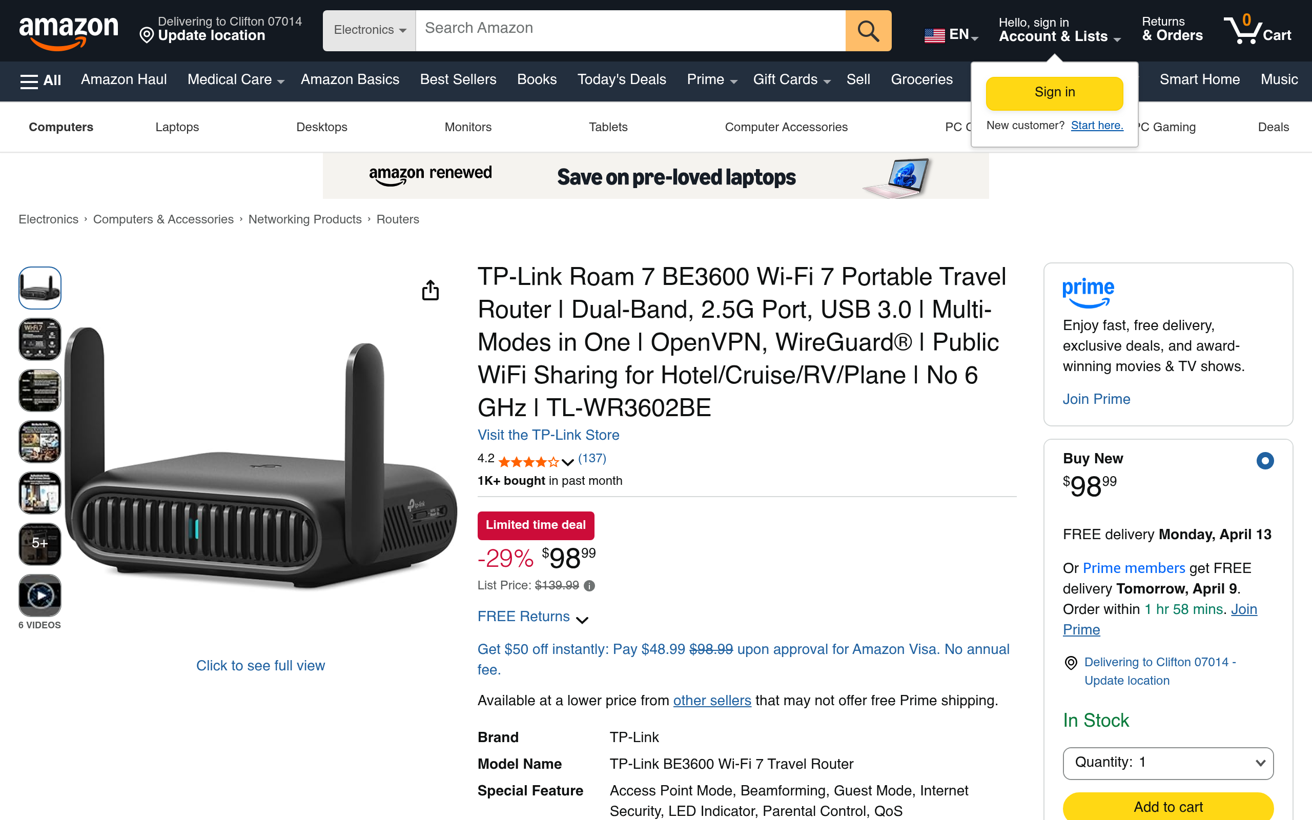
Task: Click the Update location pin icon in header
Action: 147,36
